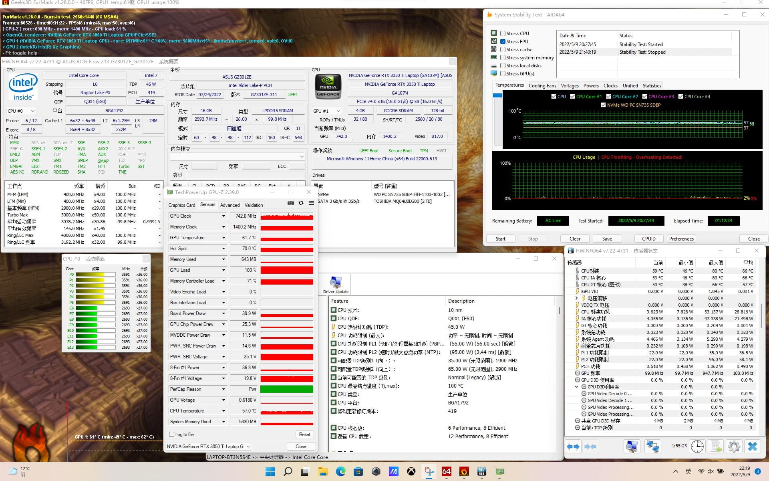
Task: Click blue temperature graph scale indicator
Action: tap(497, 95)
